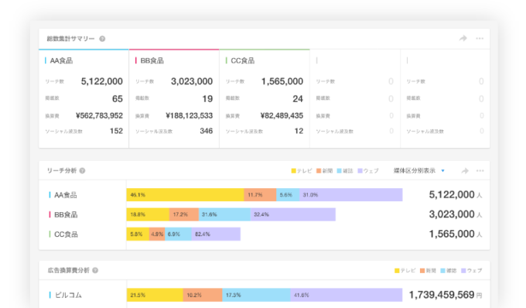This screenshot has width=526, height=308.
Task: Click the 18.8% yellow segment of BB食品 bar
Action: point(148,214)
